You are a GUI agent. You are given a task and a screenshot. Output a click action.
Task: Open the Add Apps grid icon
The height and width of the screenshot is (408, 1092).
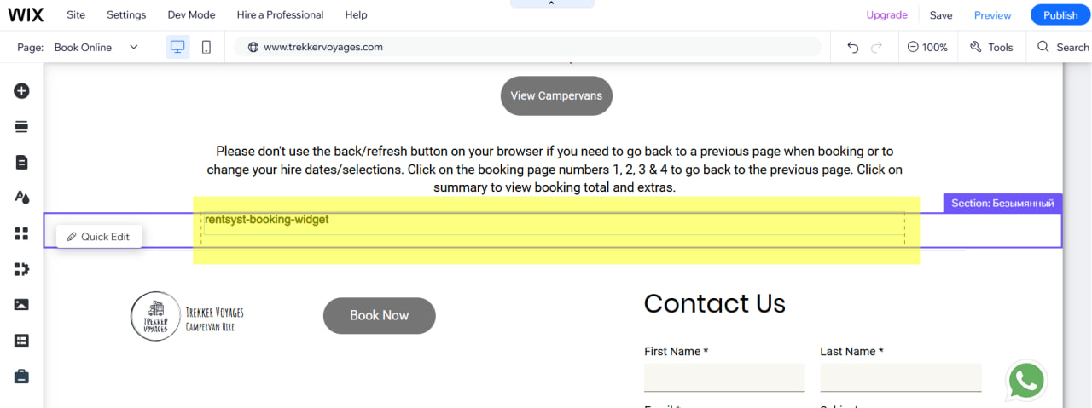21,233
